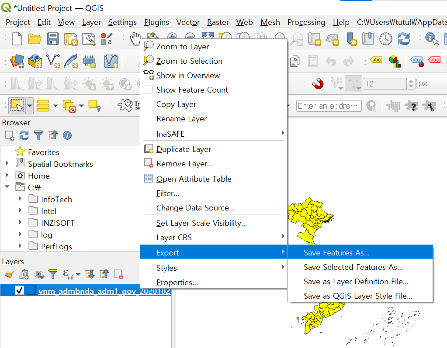
Task: Toggle the snapping magnet icon
Action: (x=318, y=83)
